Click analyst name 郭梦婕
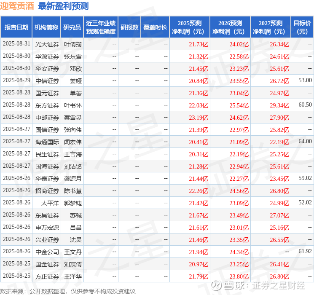Screen dimensions: 314x295 click(x=73, y=203)
